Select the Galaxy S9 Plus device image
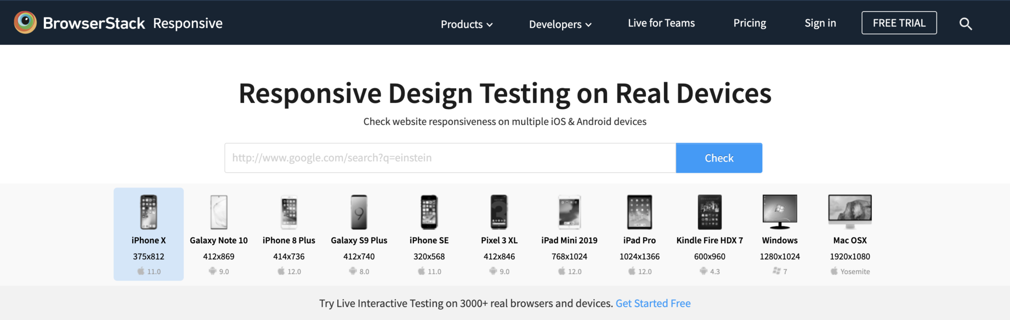1010x320 pixels. click(359, 212)
